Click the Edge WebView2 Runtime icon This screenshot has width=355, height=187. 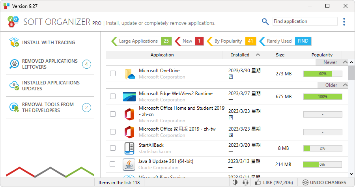click(129, 97)
